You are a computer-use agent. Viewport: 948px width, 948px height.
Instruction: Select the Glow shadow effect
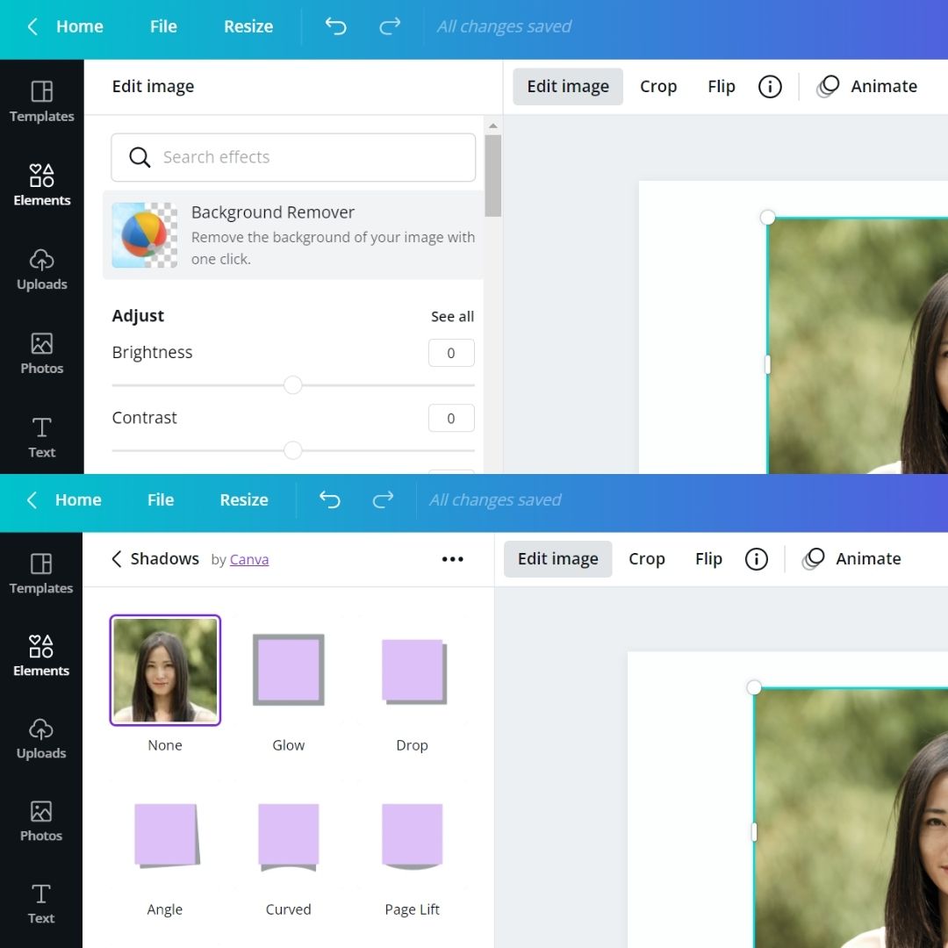(x=288, y=670)
